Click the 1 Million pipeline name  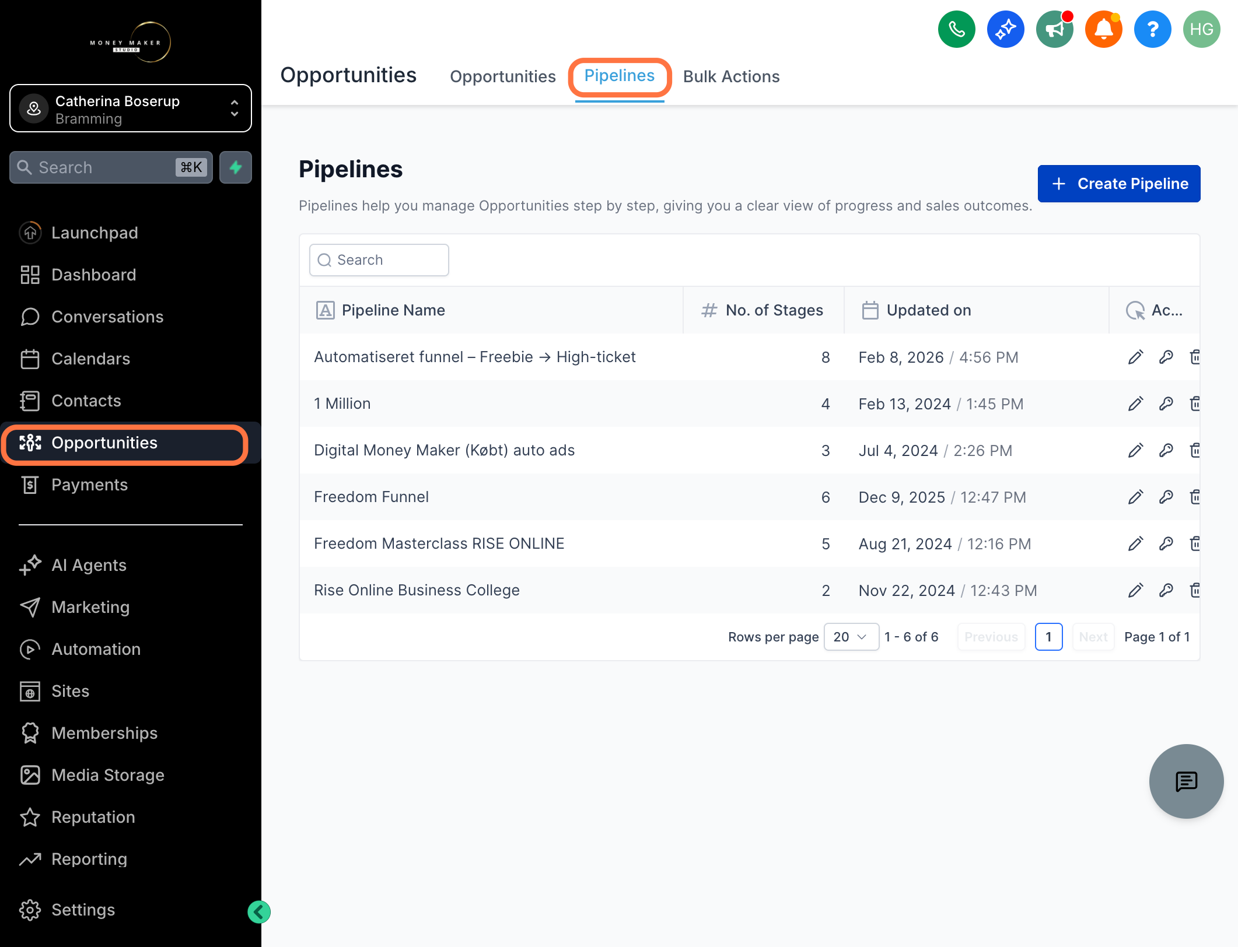[342, 404]
